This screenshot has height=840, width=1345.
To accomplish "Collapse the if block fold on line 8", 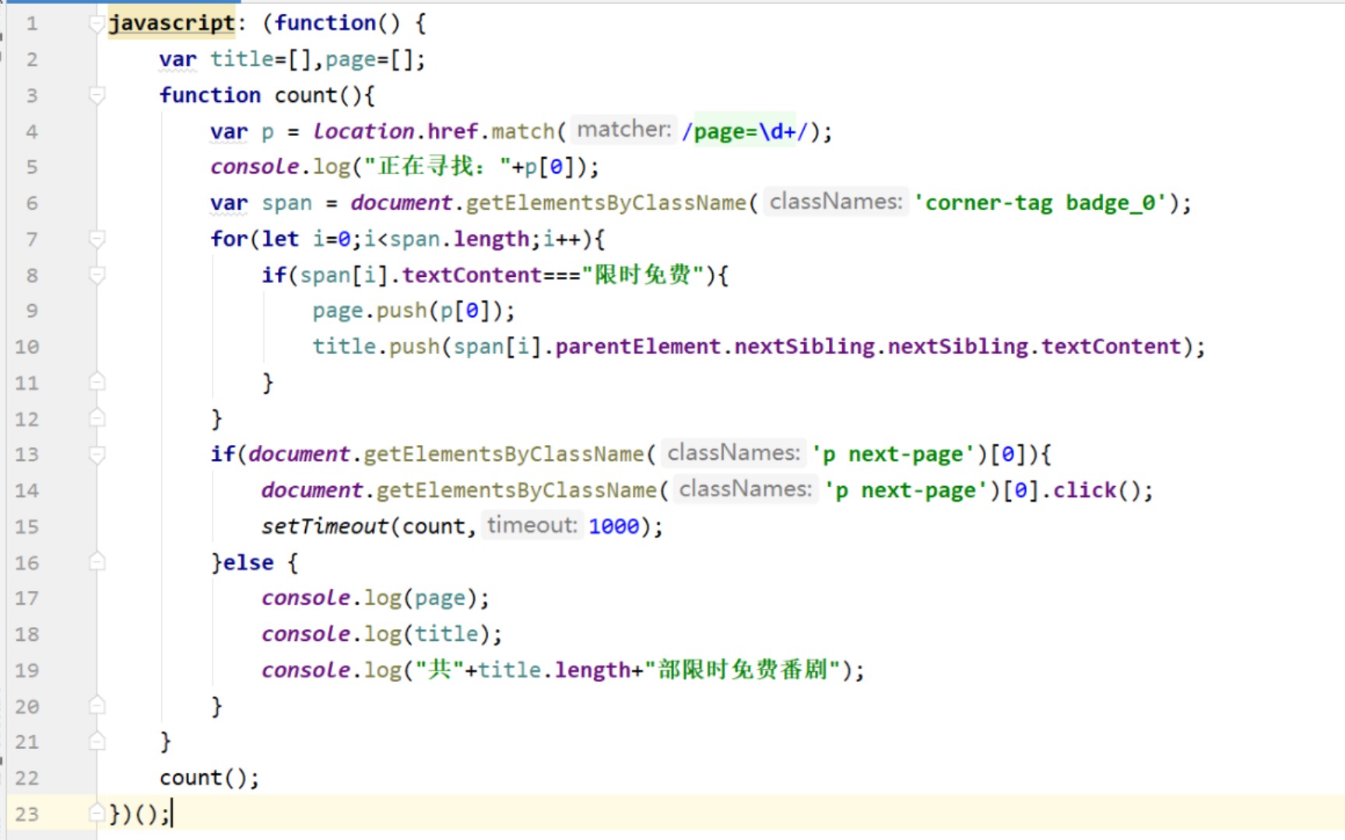I will [97, 275].
